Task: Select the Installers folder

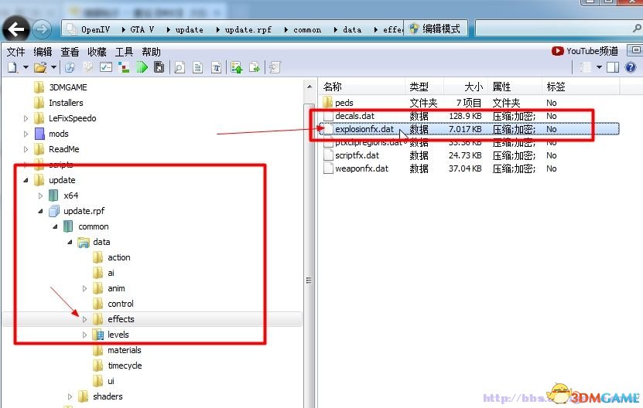Action: pos(66,103)
